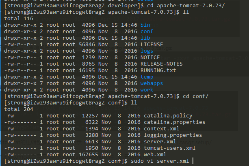Click the 'Dec 15 14:46' date on temp row
Image resolution: width=249 pixels, height=166 pixels.
tap(117, 77)
